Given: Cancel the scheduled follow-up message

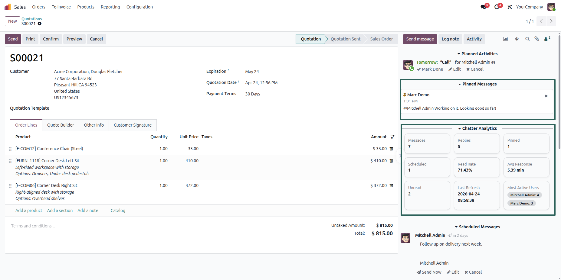Looking at the screenshot, I should click(x=473, y=272).
